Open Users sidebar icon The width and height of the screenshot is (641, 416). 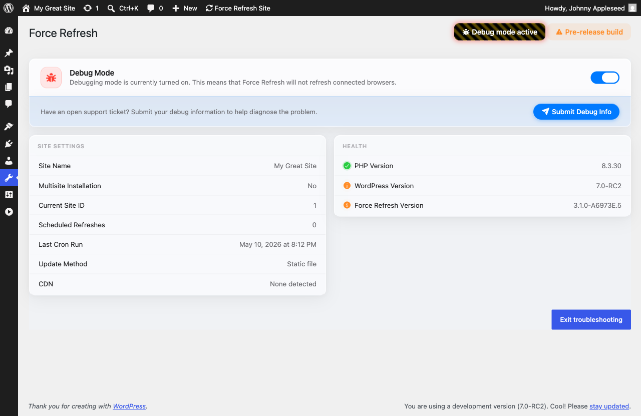coord(9,161)
